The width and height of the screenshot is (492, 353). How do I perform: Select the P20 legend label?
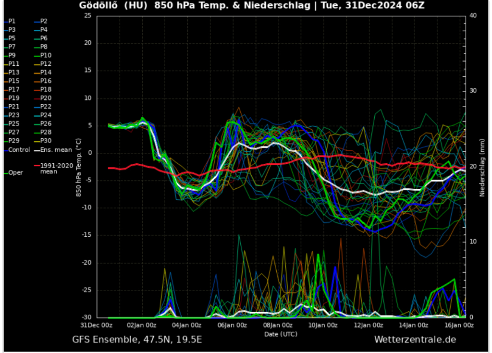tap(46, 98)
